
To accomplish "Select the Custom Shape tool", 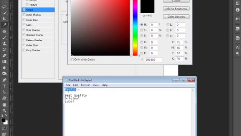I will [4, 98].
